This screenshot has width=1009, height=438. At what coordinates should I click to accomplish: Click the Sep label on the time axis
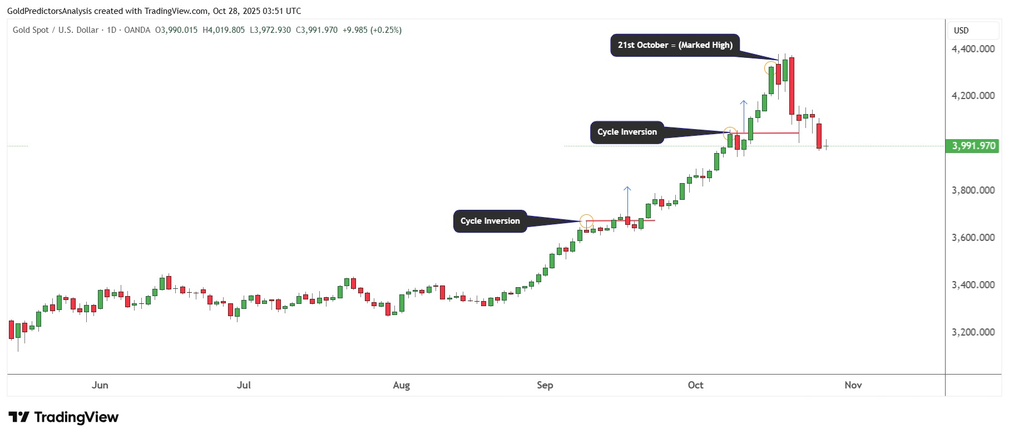point(545,385)
